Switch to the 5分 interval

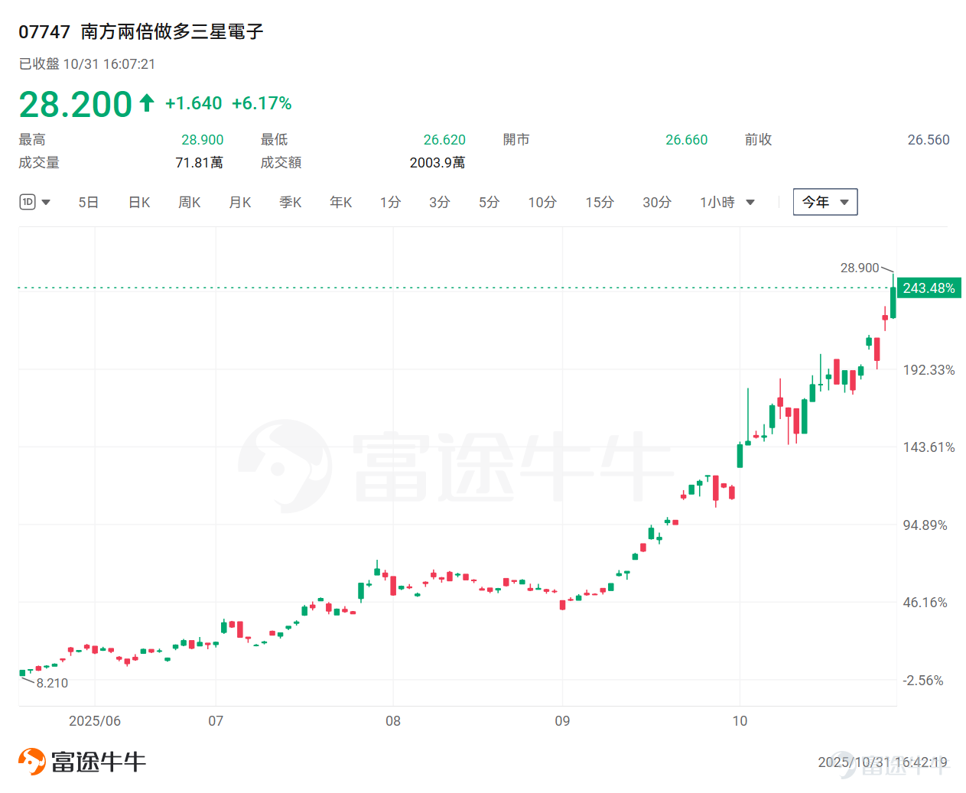(490, 203)
